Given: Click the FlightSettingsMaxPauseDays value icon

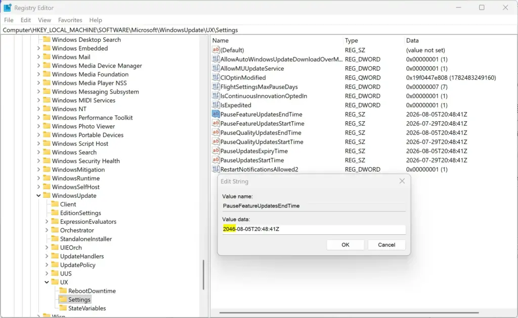Looking at the screenshot, I should pos(215,87).
